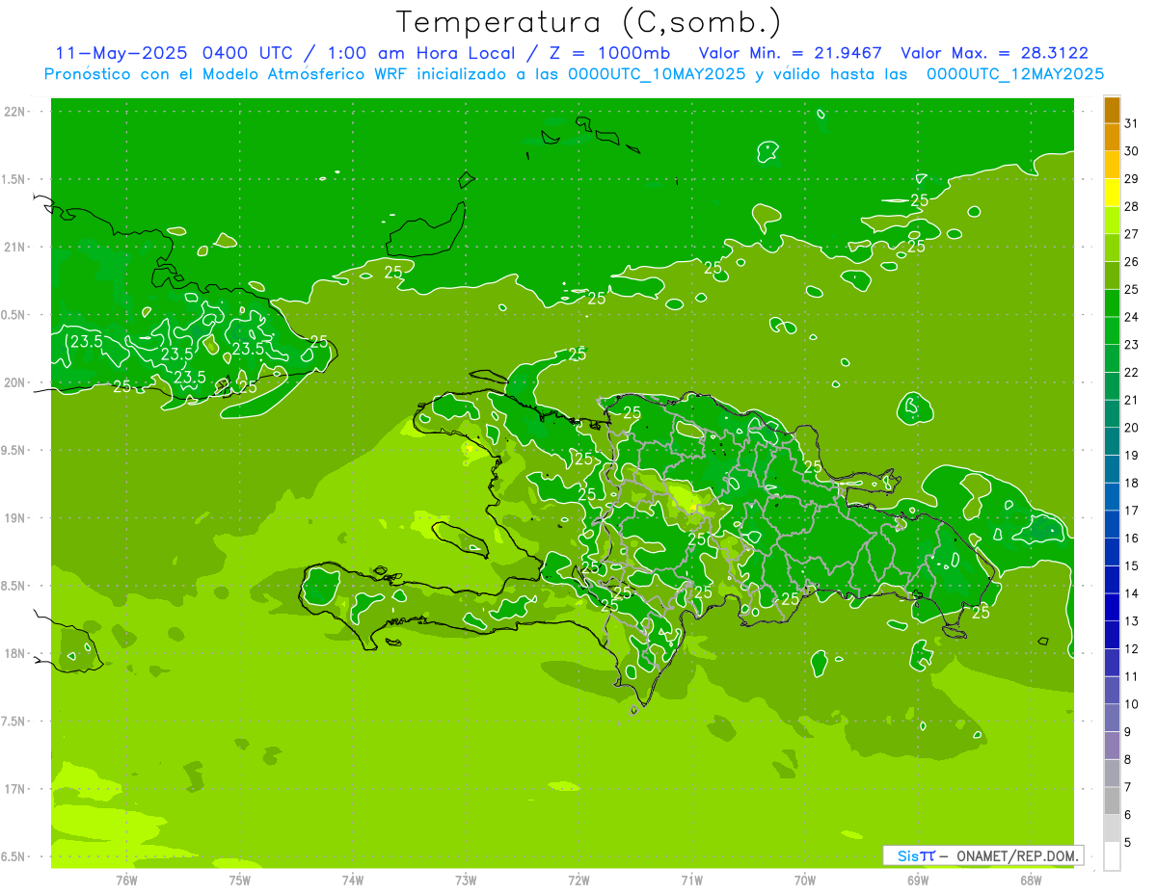Select the "0000UTC_12MAY2025" valid-until time
The width and height of the screenshot is (1157, 893).
tap(1015, 74)
